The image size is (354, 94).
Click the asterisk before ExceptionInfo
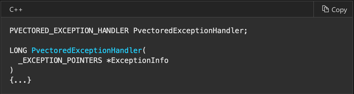(109, 60)
